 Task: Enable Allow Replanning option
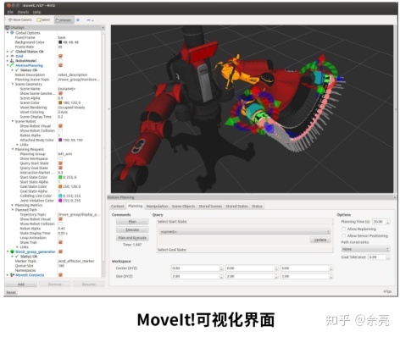pos(344,229)
